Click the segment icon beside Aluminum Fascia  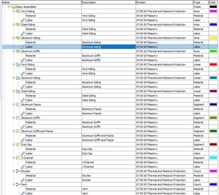tap(18, 105)
